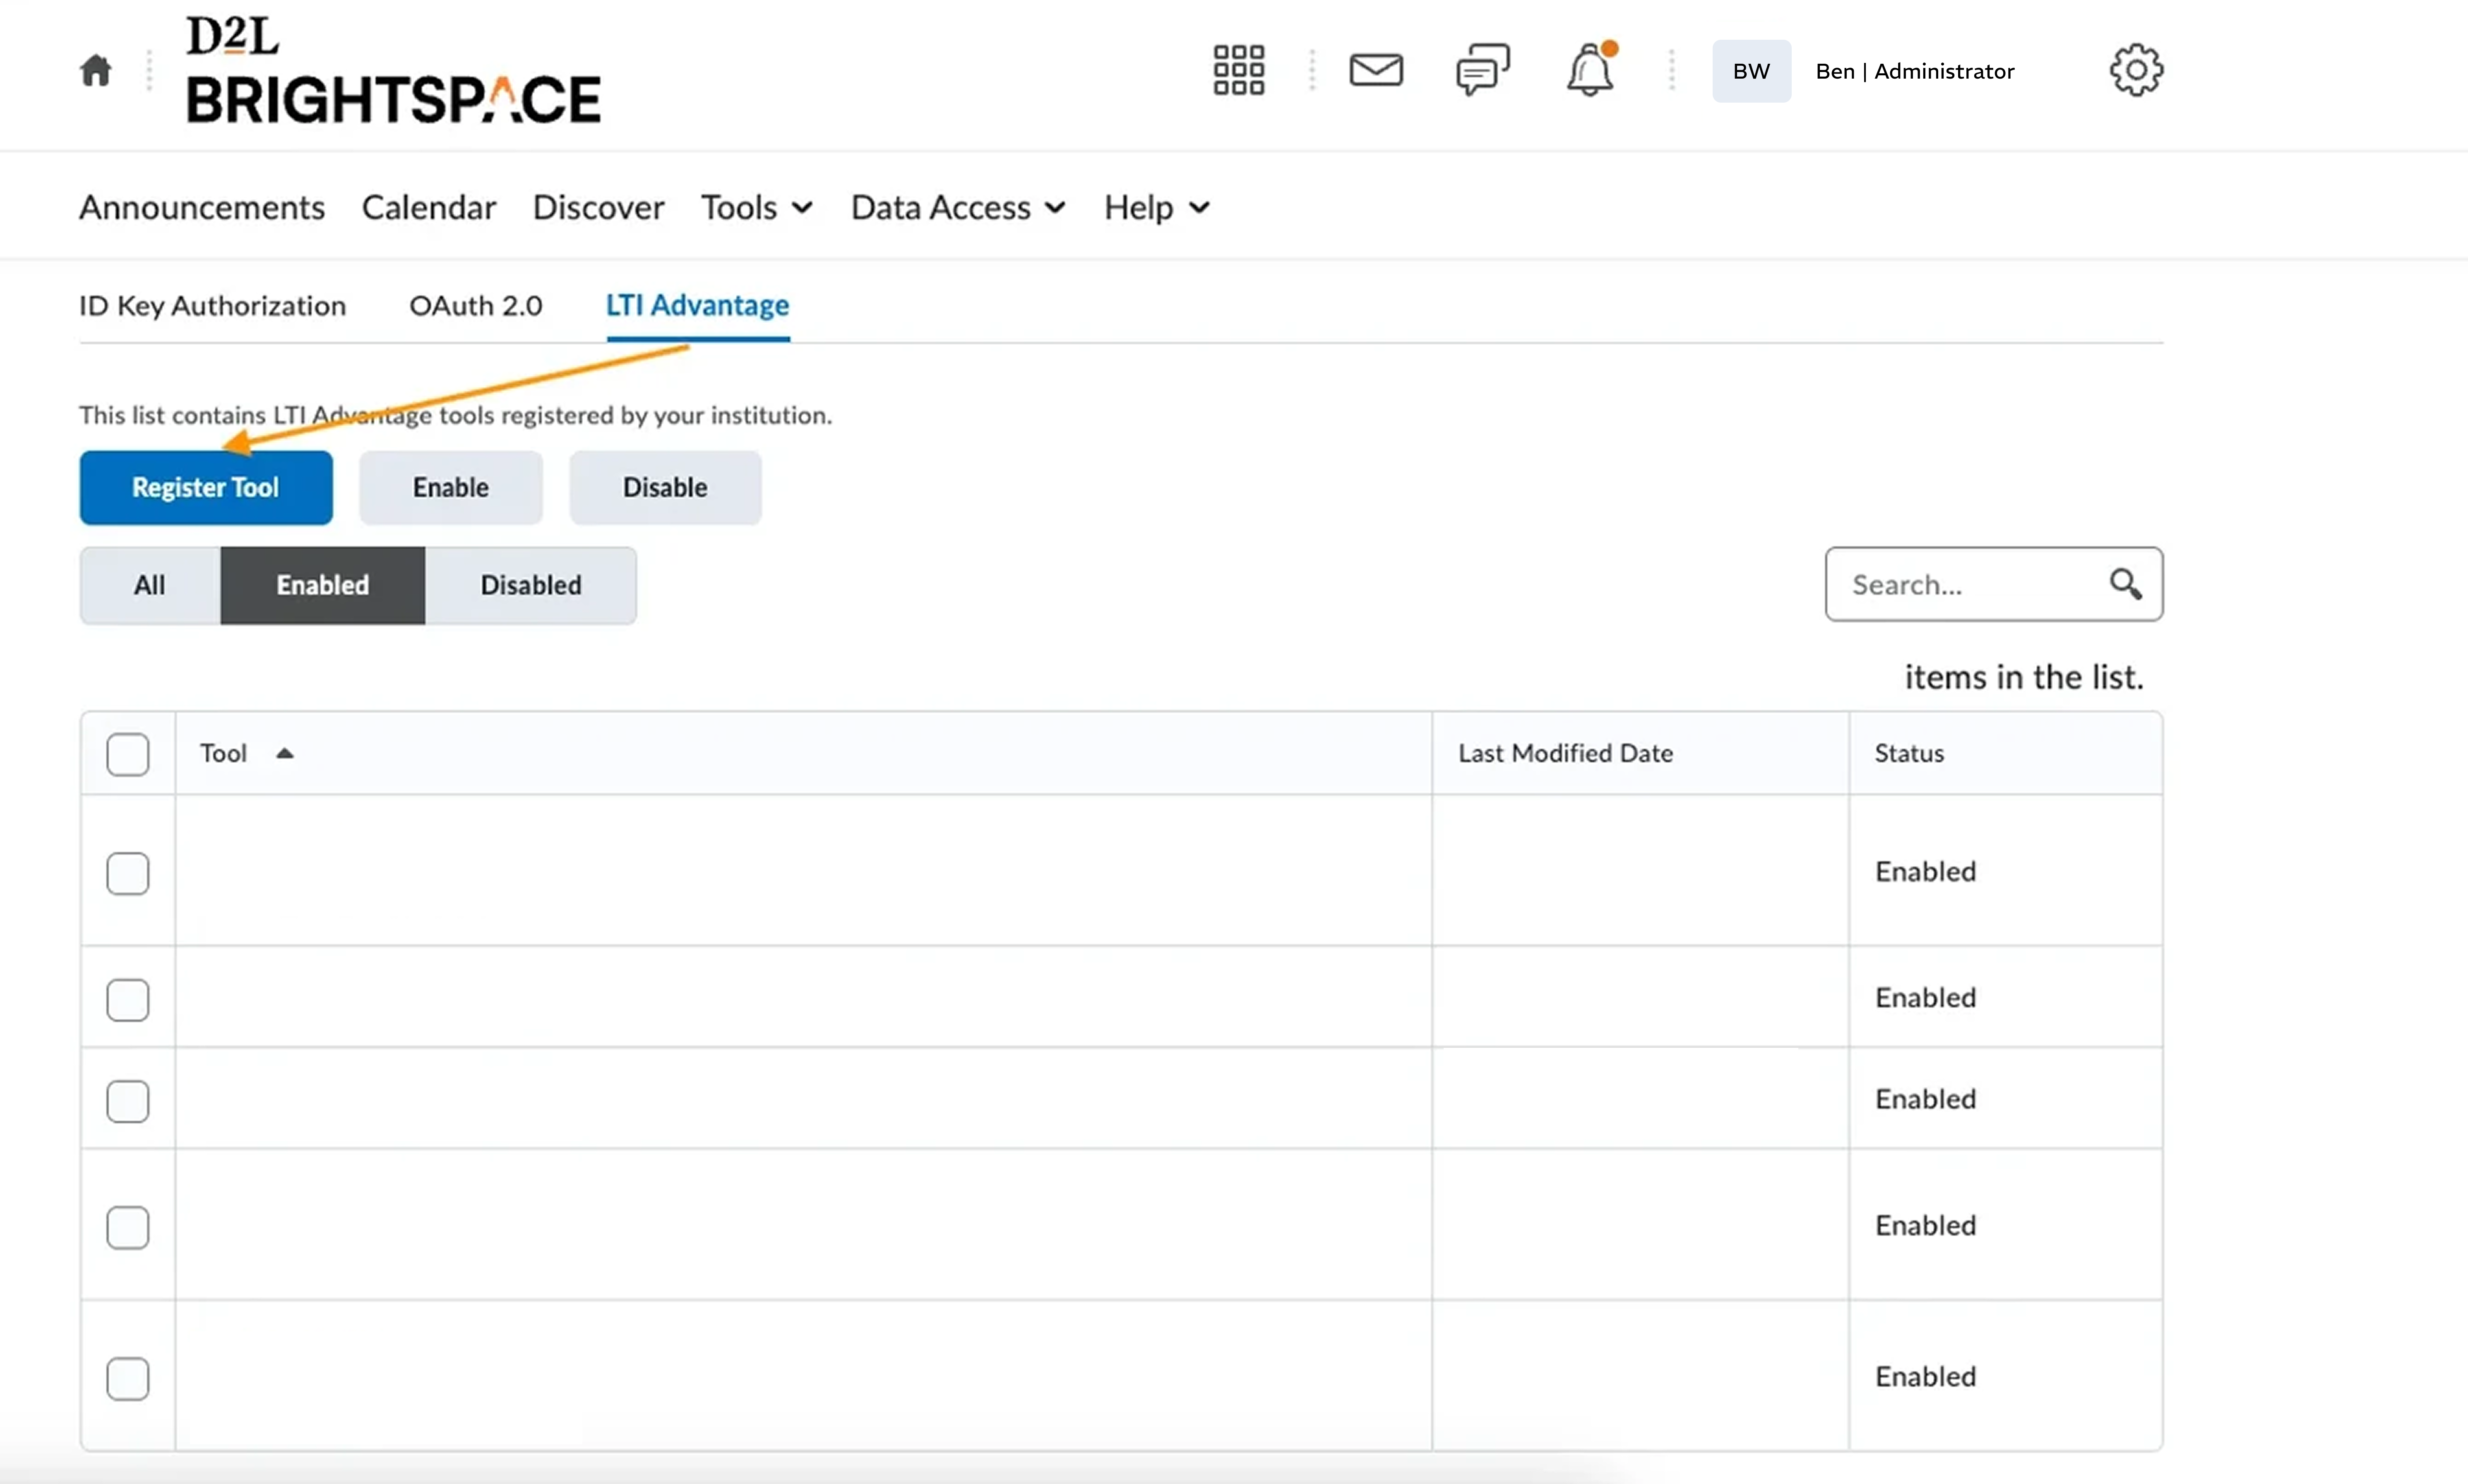Viewport: 2468px width, 1484px height.
Task: Click the D2L Brightspace logo
Action: pos(393,70)
